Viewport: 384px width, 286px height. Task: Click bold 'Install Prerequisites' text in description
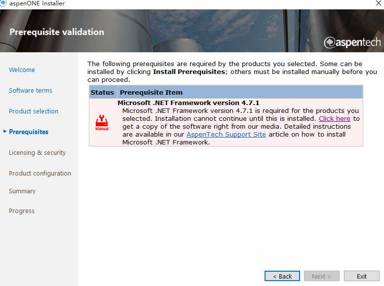(189, 72)
